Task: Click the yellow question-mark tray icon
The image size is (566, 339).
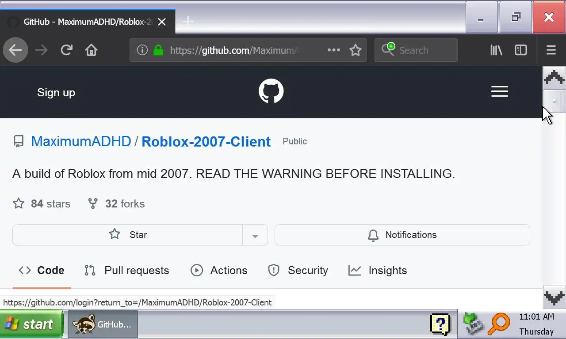Action: pos(440,324)
